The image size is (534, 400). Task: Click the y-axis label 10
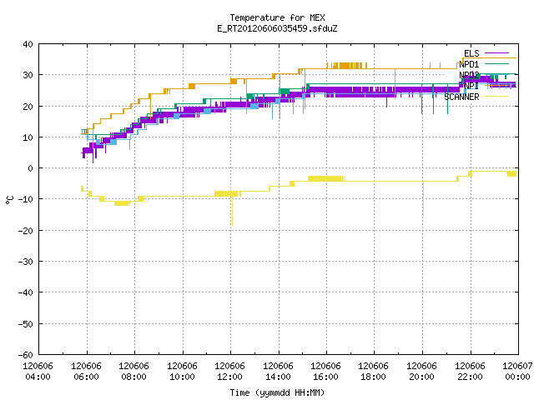point(28,137)
